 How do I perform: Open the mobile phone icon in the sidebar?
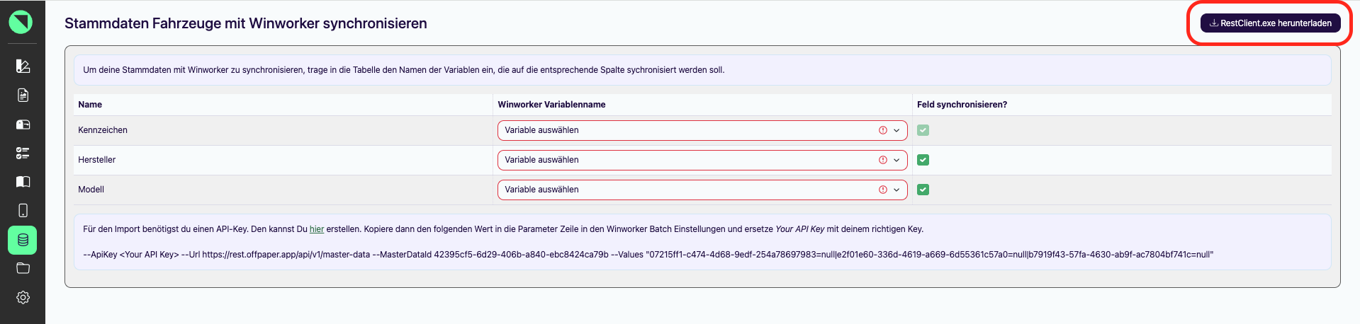pos(23,211)
